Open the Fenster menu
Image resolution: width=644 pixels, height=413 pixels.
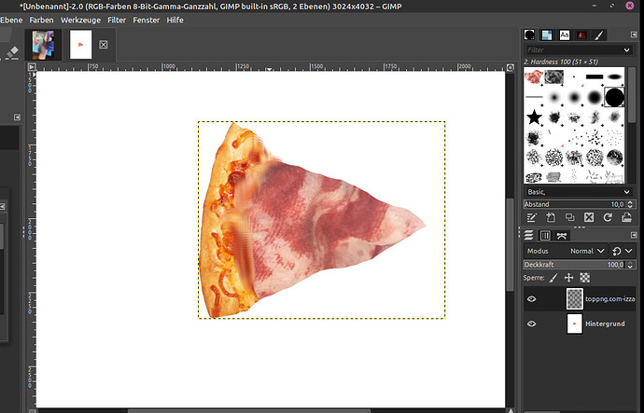click(146, 21)
